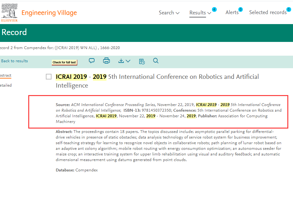The height and width of the screenshot is (203, 293).
Task: Switch to the Abstract view tab
Action: [6, 75]
